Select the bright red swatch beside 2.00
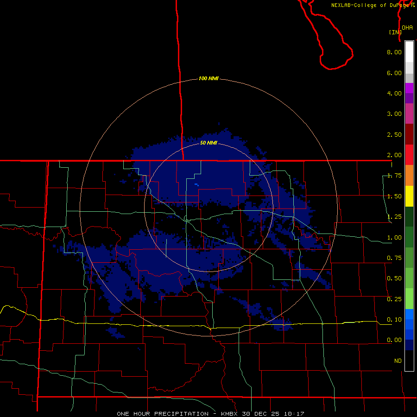 click(x=409, y=155)
